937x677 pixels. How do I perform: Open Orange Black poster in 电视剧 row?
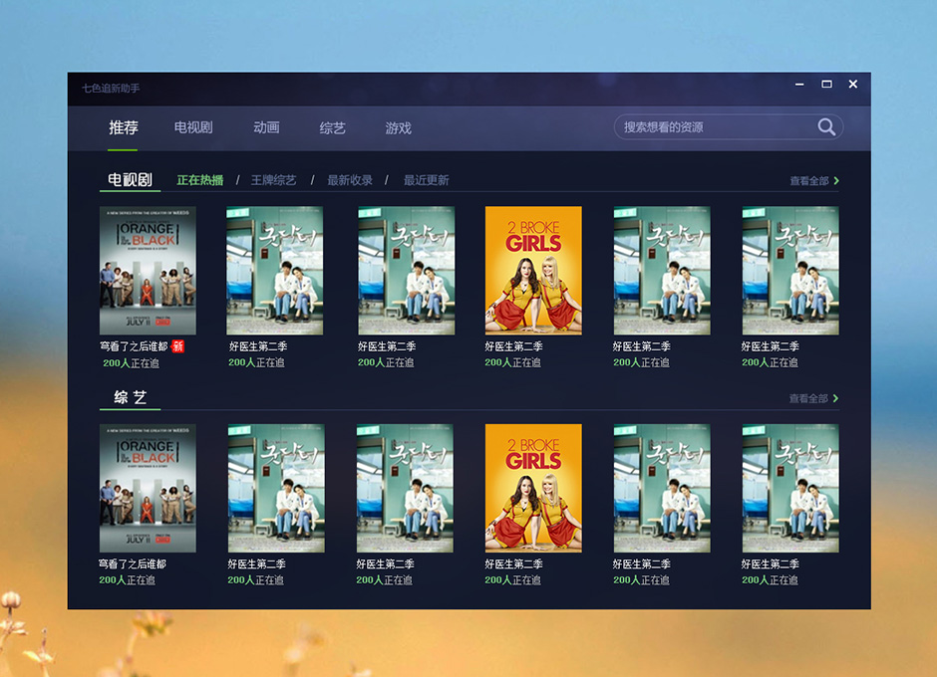point(148,271)
